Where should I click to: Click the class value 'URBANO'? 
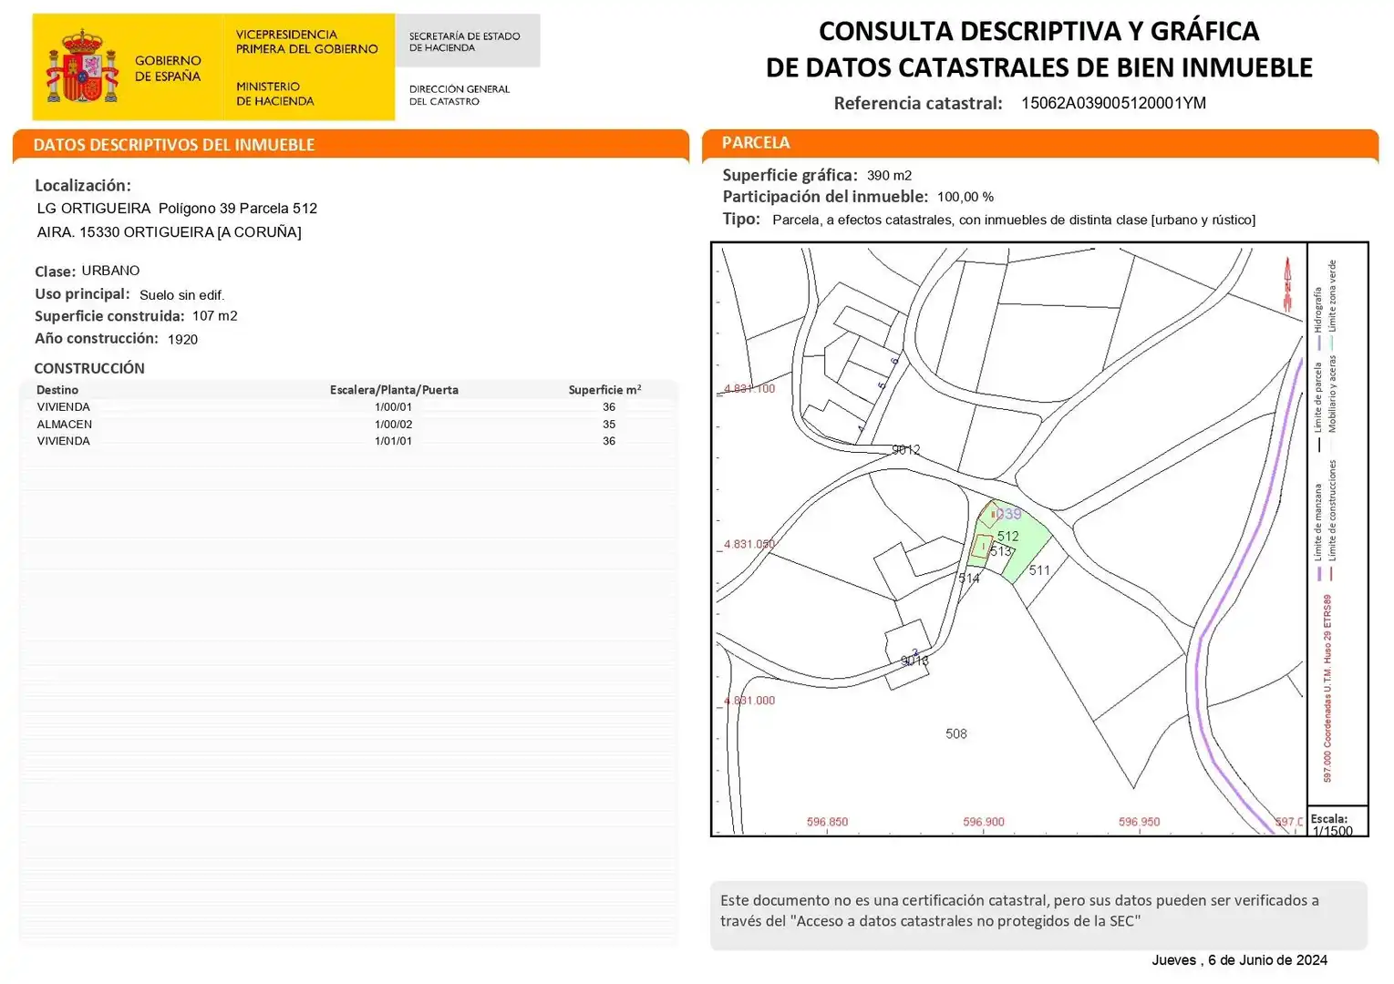tap(110, 271)
